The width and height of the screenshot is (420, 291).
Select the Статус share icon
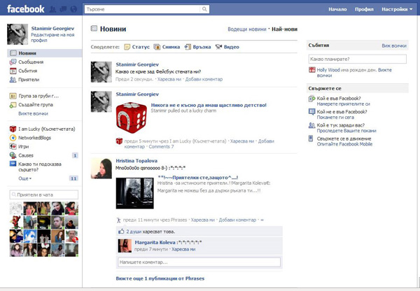136,47
